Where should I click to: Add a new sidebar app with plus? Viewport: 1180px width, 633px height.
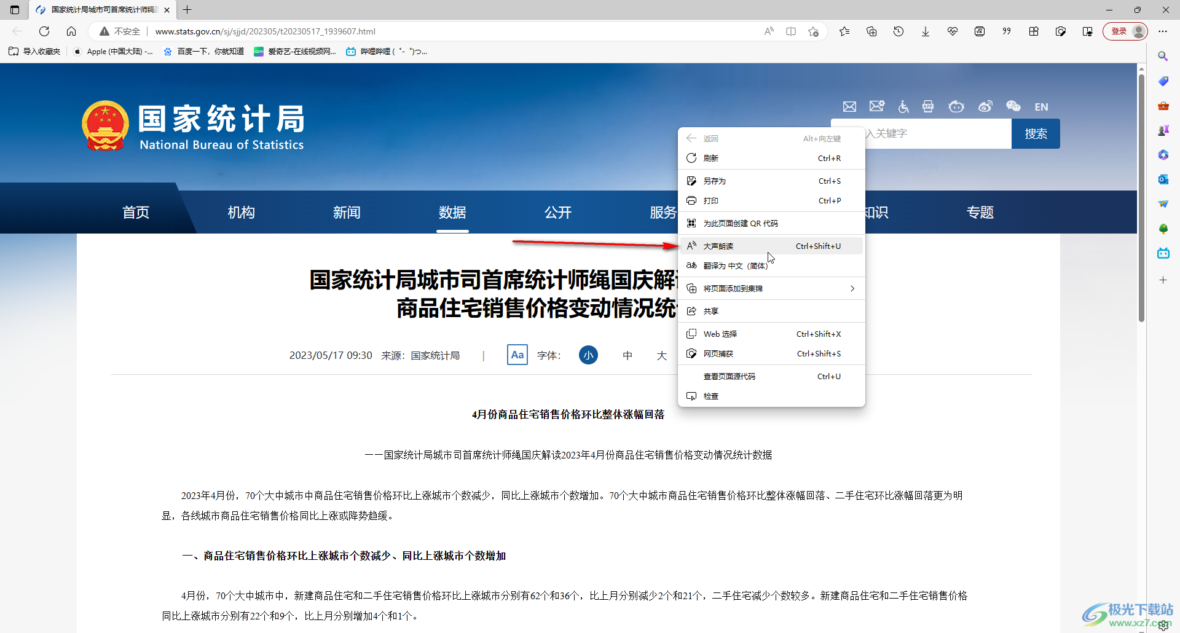click(1163, 280)
